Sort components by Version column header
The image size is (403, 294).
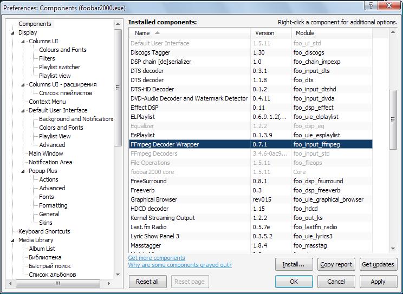tap(264, 34)
